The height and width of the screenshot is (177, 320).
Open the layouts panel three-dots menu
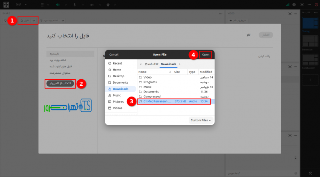[316, 12]
